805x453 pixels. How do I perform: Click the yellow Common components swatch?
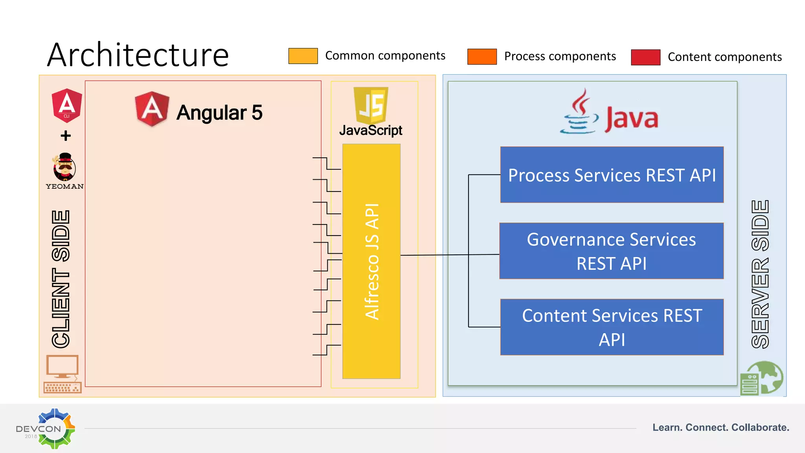pos(303,56)
